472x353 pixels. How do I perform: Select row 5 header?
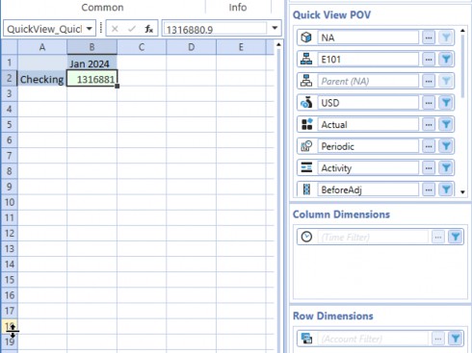(x=9, y=124)
